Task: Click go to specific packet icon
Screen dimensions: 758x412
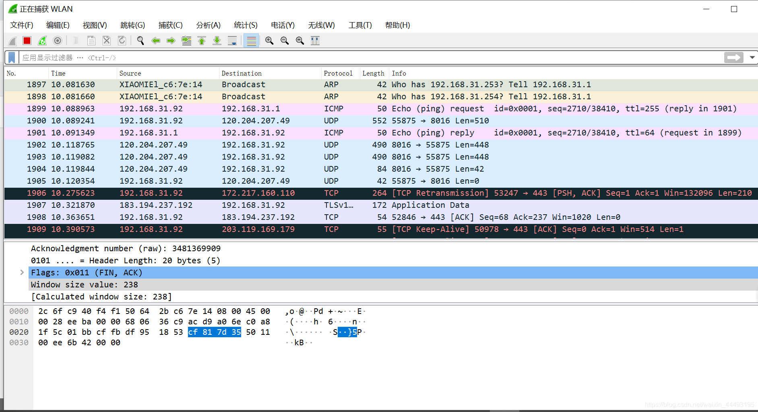Action: (186, 41)
